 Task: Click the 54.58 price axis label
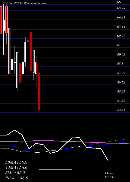pos(121,101)
